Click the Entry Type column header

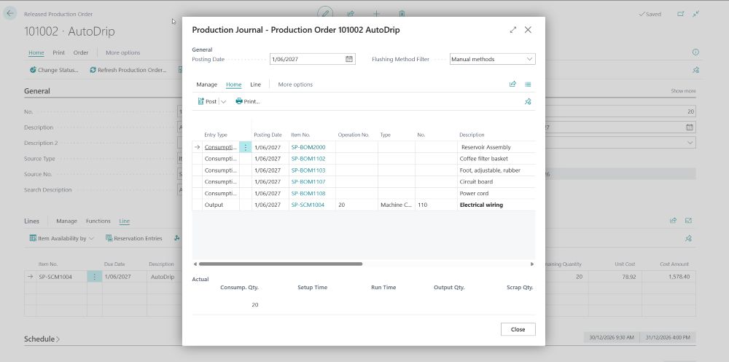216,135
